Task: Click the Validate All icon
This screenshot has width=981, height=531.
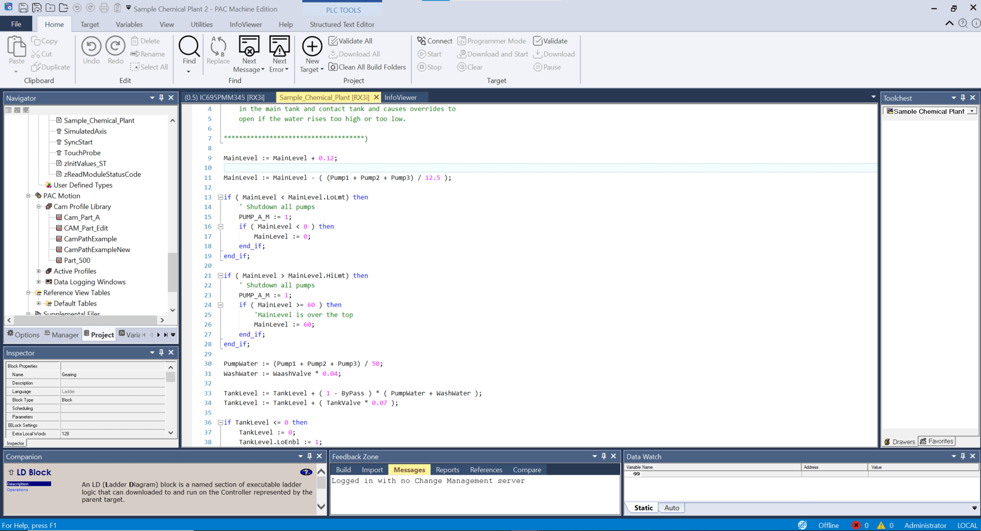Action: tap(333, 41)
